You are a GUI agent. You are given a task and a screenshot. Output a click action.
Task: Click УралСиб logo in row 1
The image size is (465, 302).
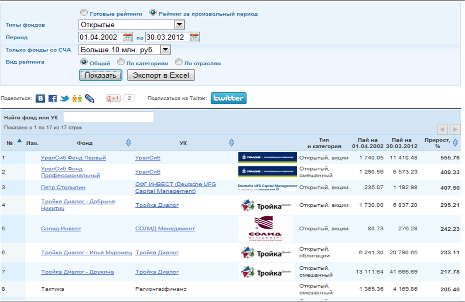point(268,158)
